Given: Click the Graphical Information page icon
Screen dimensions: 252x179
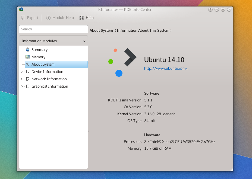Looking at the screenshot, I should click(x=28, y=86).
